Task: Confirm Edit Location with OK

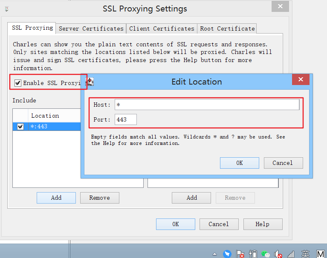Action: tap(240, 163)
